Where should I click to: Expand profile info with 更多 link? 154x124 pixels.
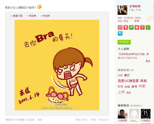pyautogui.click(x=148, y=61)
